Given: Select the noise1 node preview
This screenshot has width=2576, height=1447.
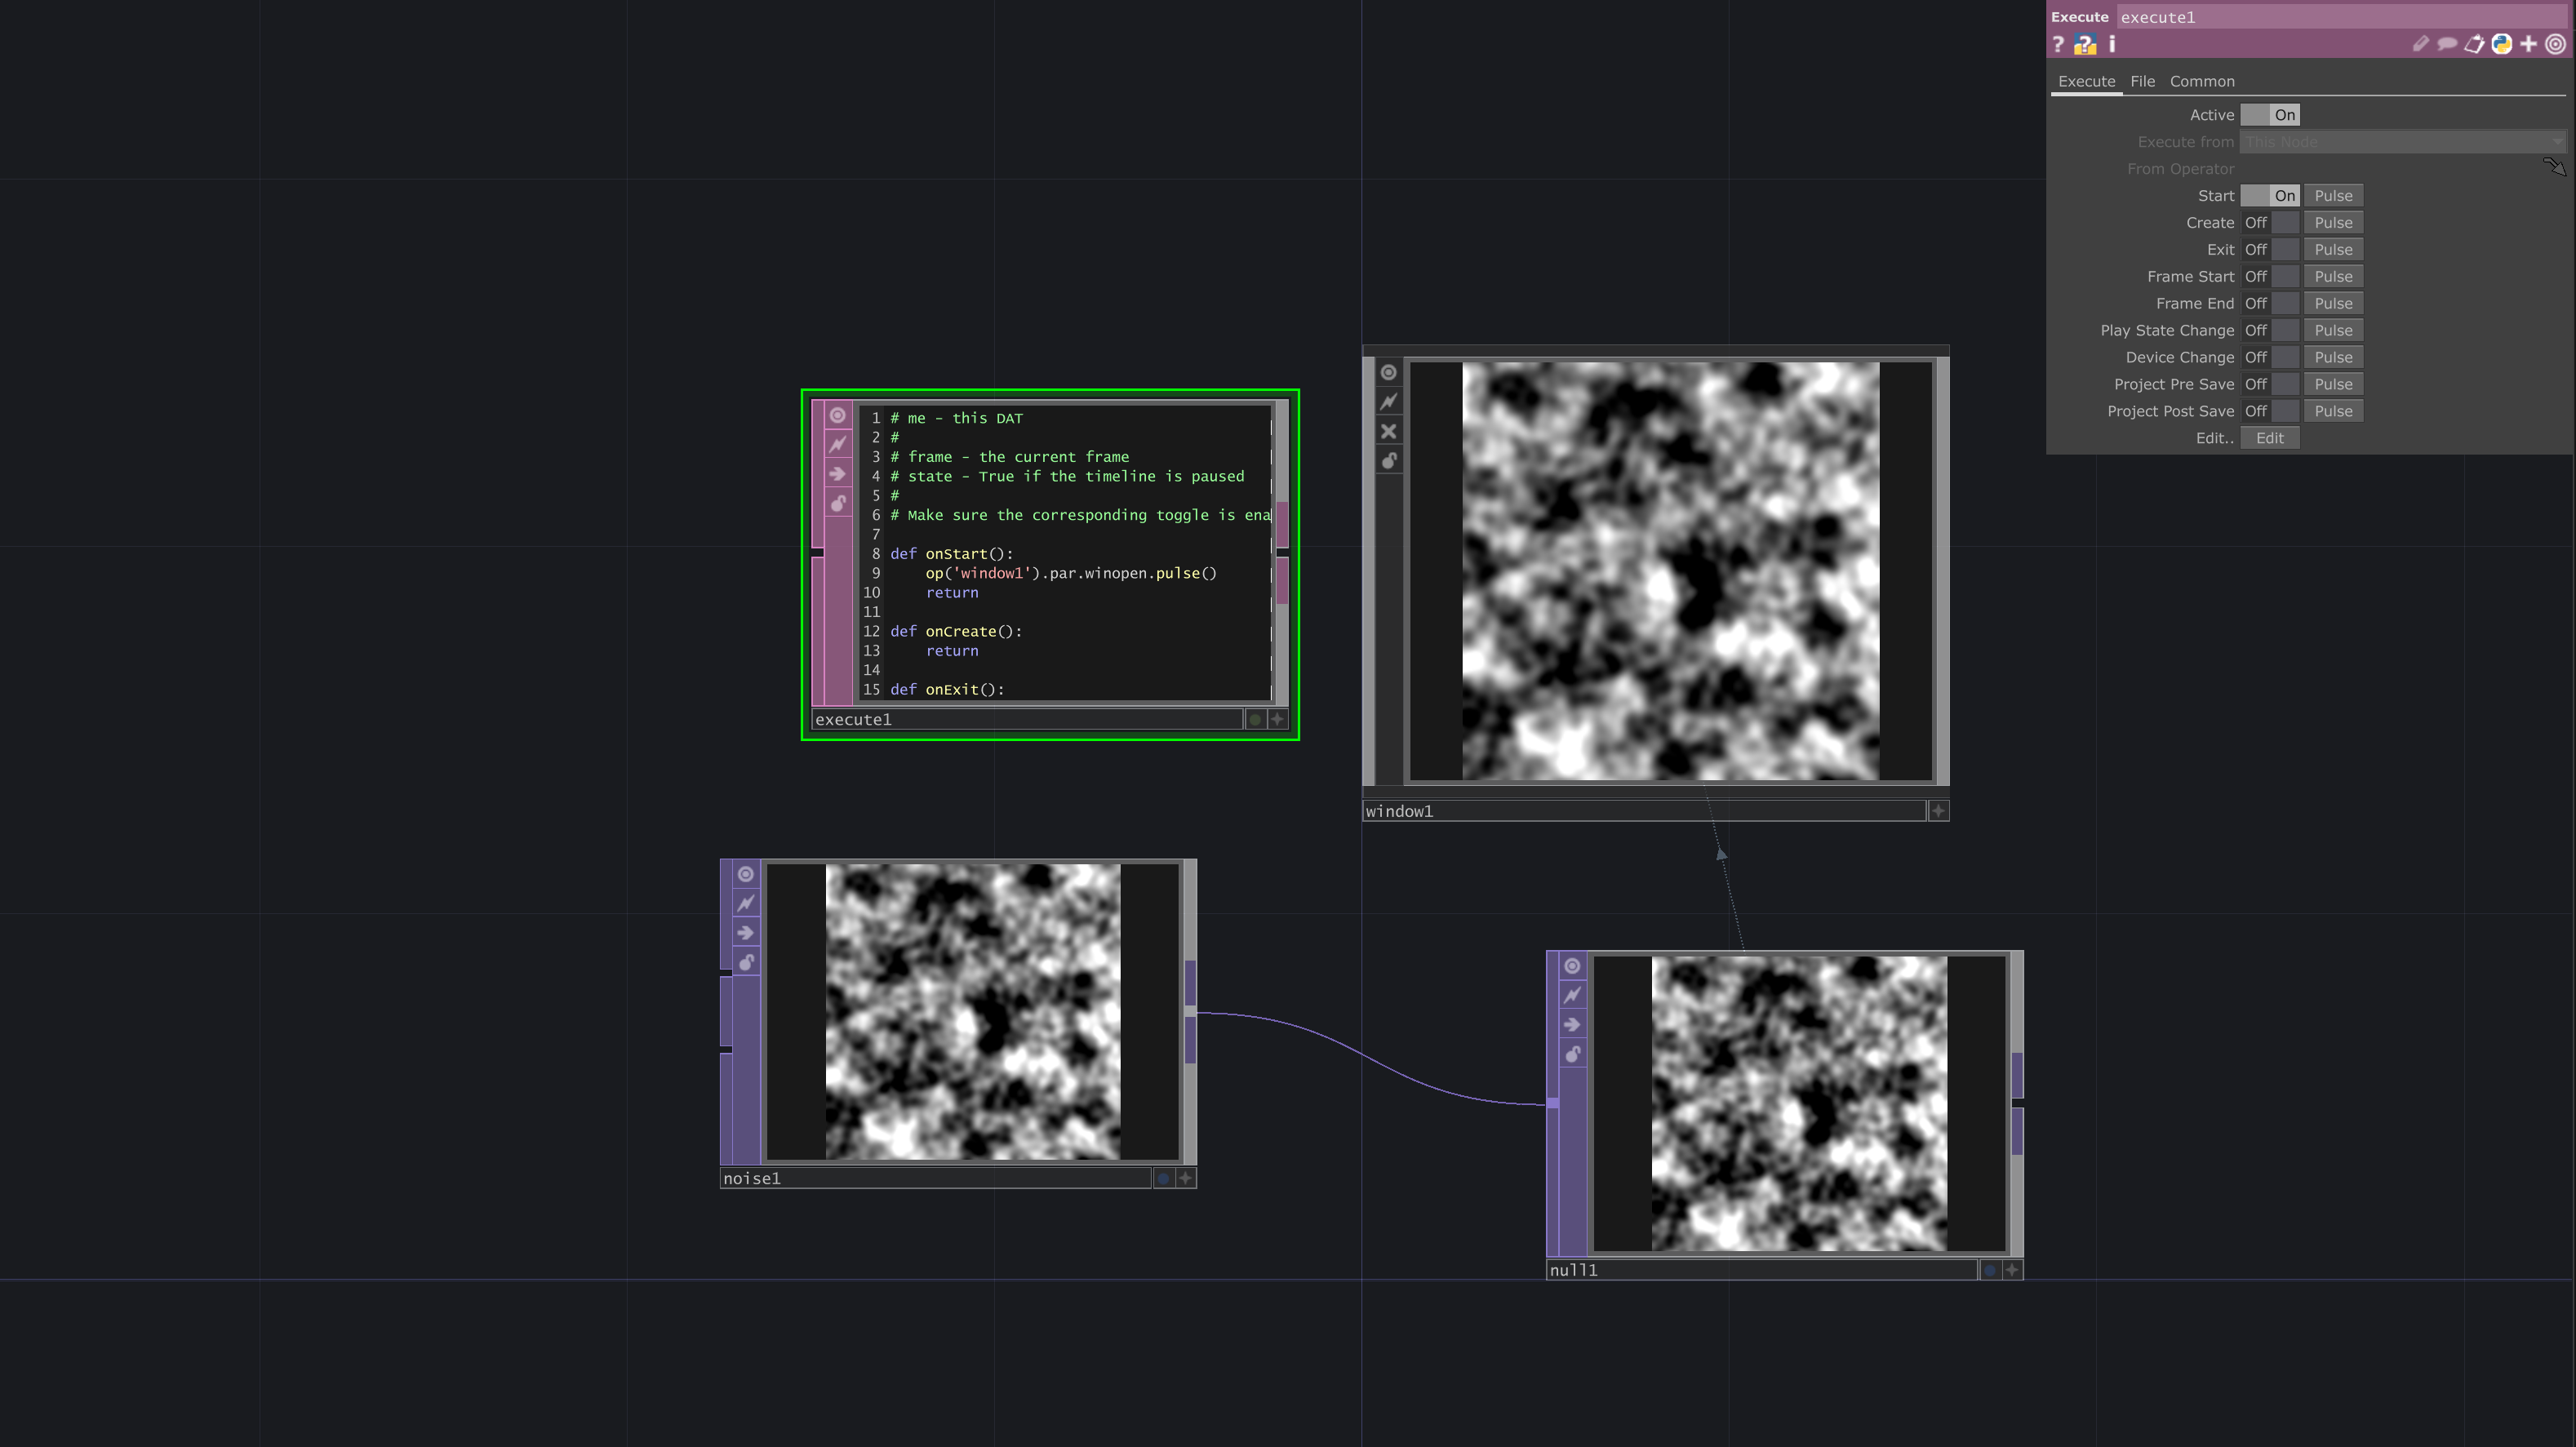Looking at the screenshot, I should [972, 1012].
